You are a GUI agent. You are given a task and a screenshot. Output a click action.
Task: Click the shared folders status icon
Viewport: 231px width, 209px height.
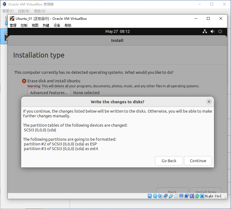[176, 196]
